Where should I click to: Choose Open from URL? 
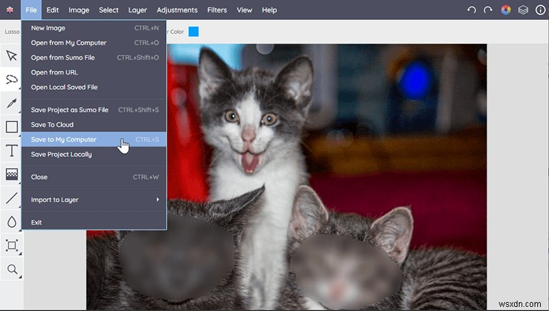94,73
